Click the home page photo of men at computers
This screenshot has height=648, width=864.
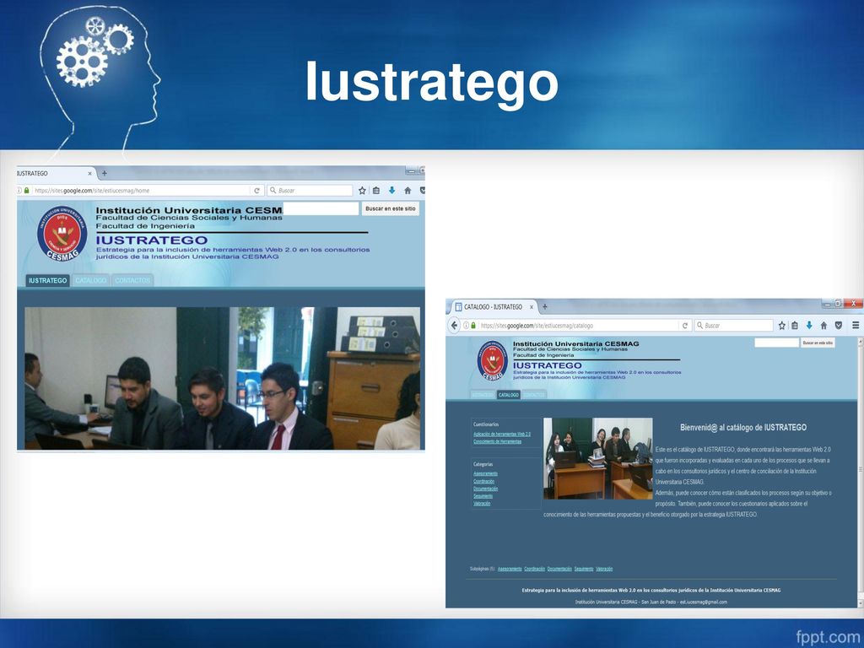222,378
